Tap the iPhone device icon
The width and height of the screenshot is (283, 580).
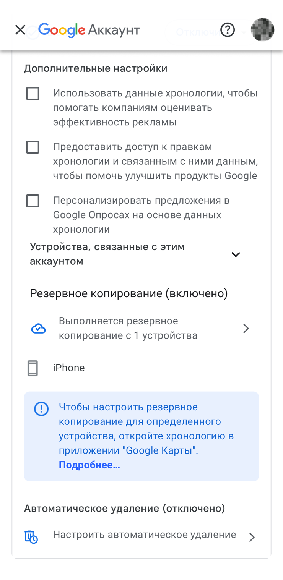(33, 368)
